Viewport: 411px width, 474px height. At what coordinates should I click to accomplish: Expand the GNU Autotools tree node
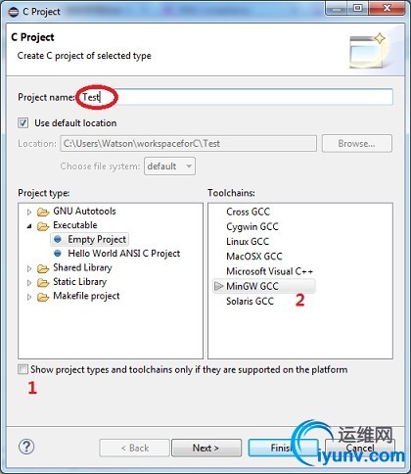pyautogui.click(x=29, y=213)
